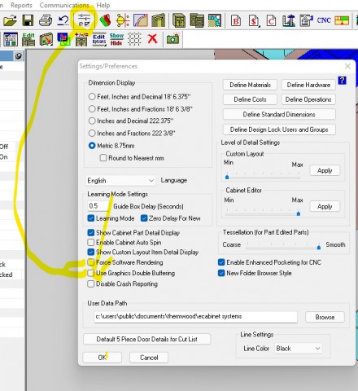Click the Open folder icon
This screenshot has height=391, width=358.
coord(10,20)
